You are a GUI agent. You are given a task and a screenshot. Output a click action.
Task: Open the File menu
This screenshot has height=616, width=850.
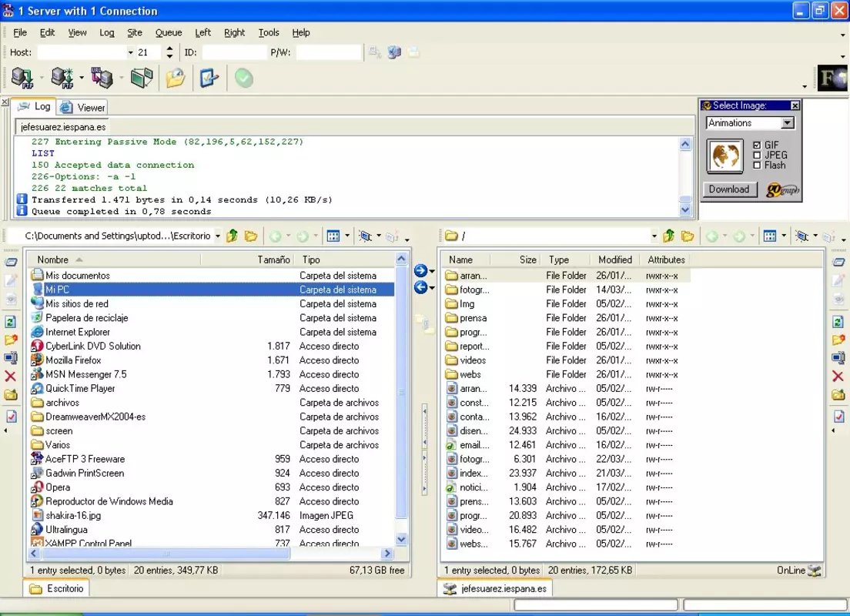click(20, 32)
